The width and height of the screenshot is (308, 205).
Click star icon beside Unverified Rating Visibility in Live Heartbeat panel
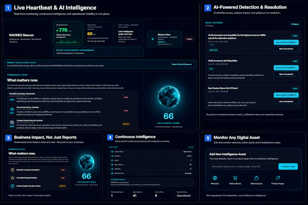tap(12, 109)
